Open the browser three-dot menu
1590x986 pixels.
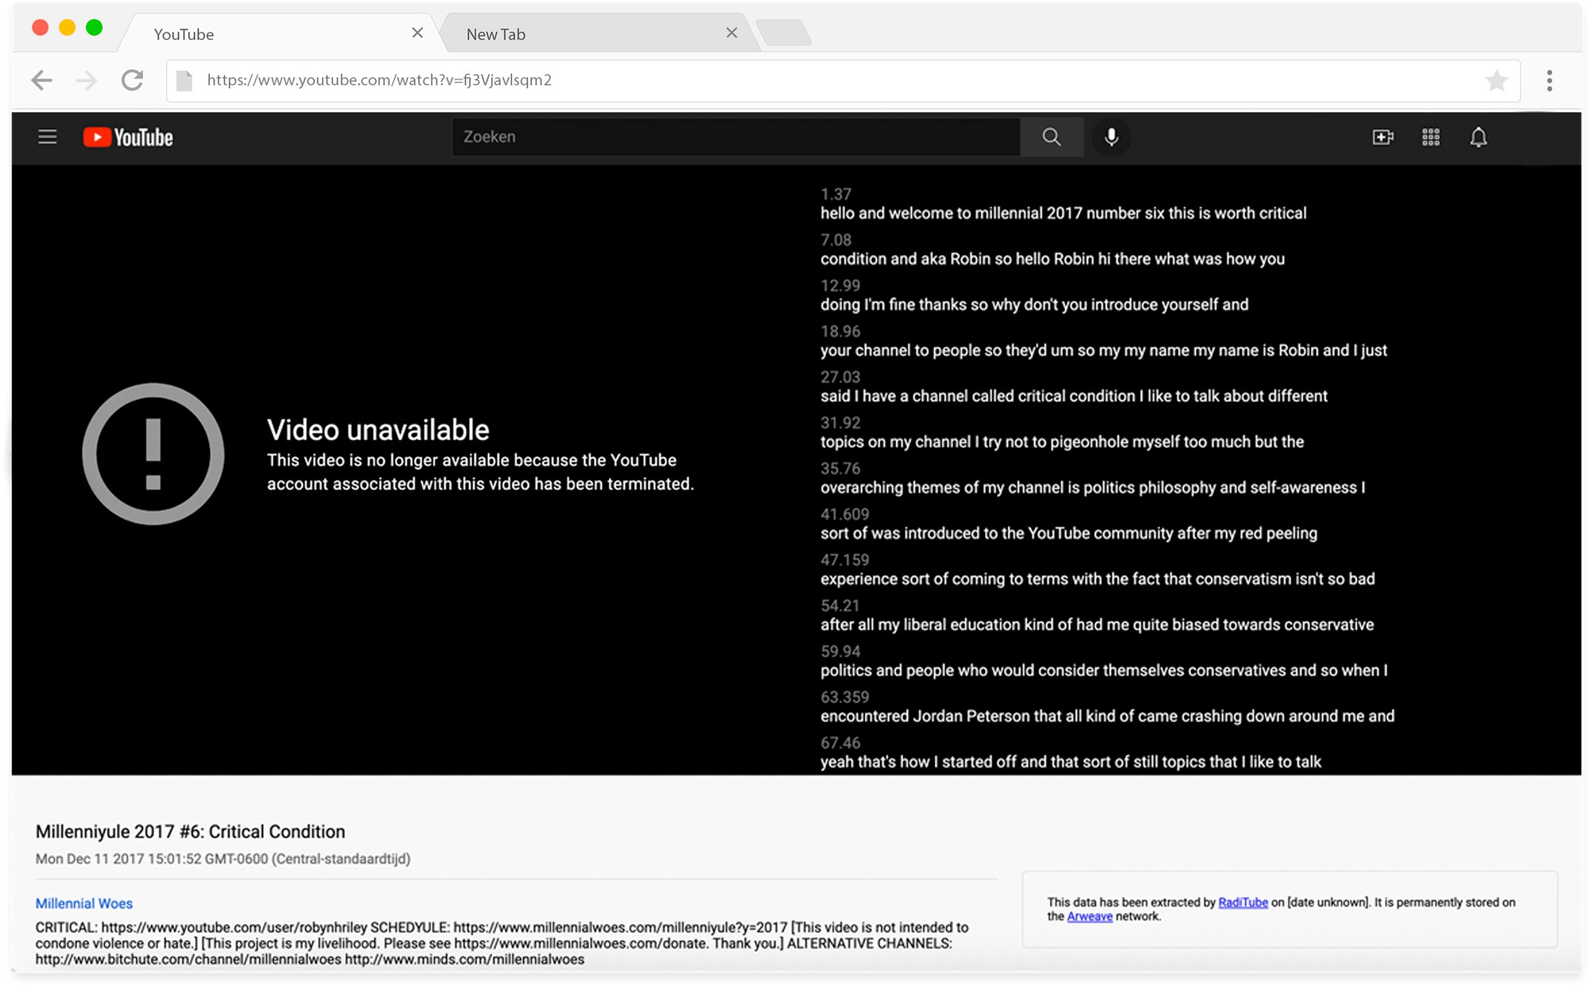point(1549,80)
